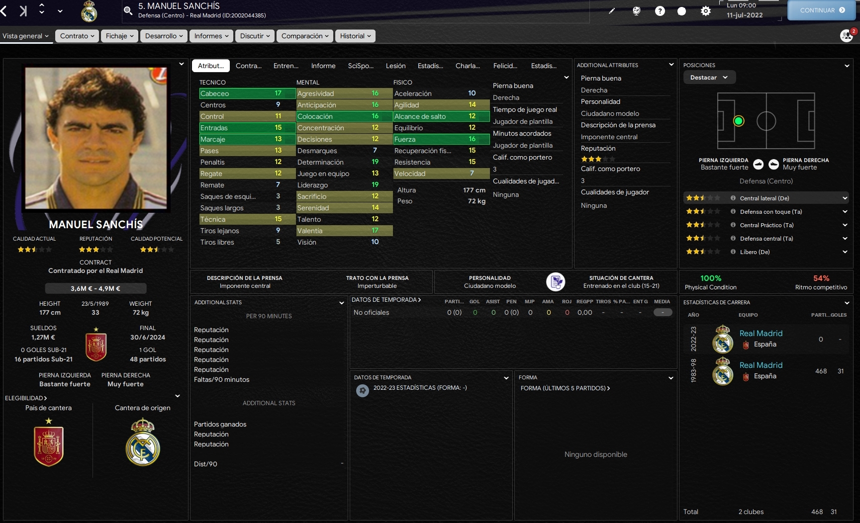Open the Desarrollo menu
The height and width of the screenshot is (523, 860).
click(x=164, y=36)
